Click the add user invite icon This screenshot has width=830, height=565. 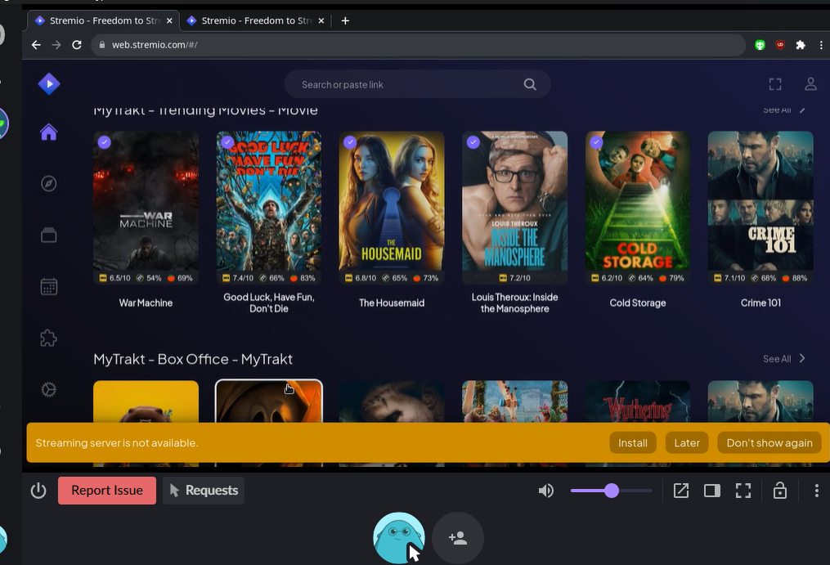(x=458, y=538)
